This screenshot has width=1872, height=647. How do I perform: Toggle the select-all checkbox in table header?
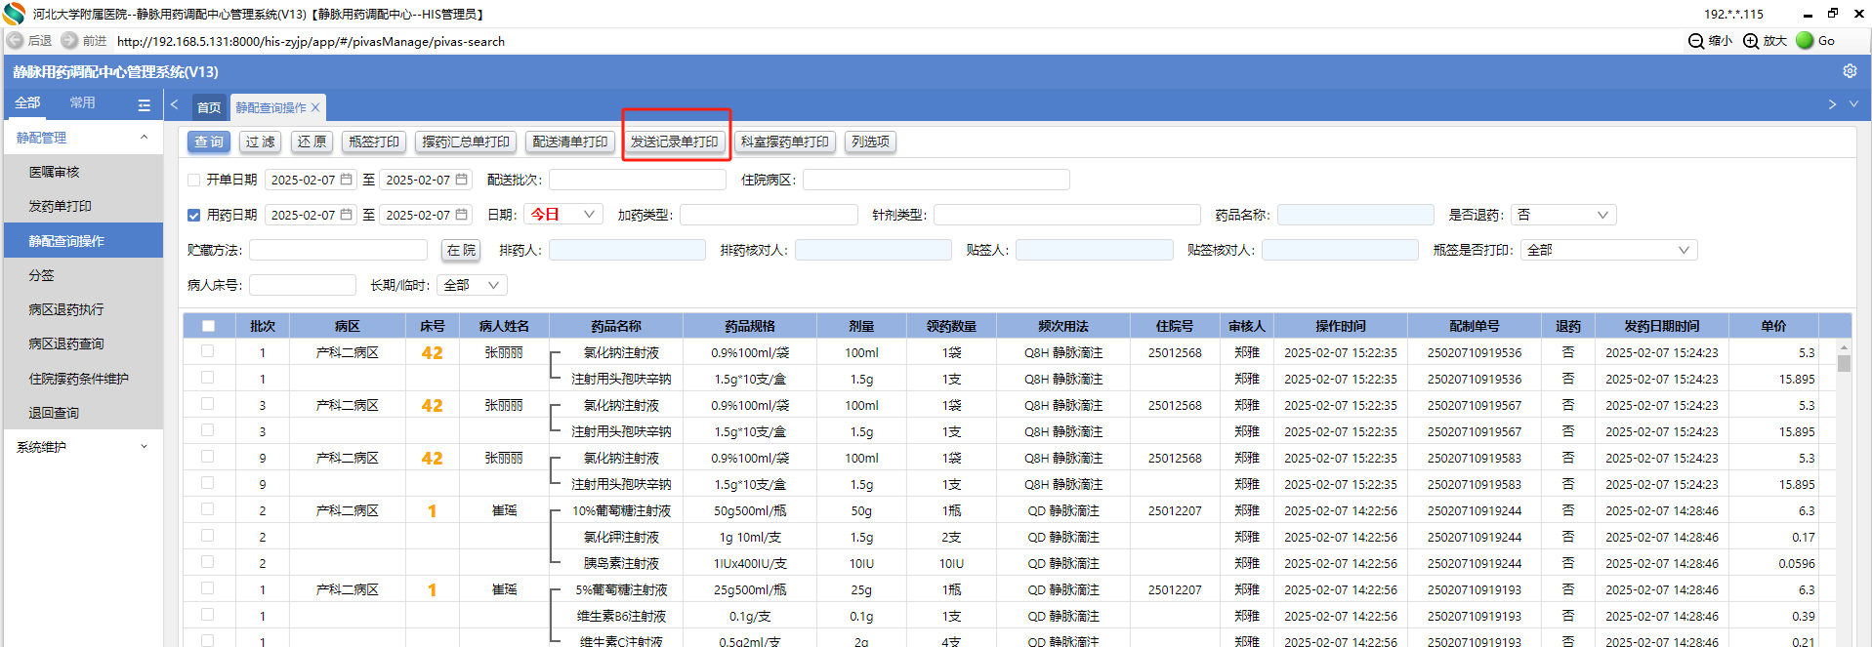pos(208,326)
